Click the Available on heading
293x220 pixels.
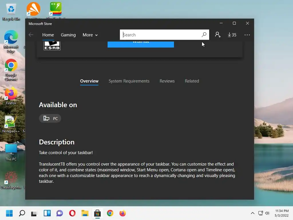point(58,105)
